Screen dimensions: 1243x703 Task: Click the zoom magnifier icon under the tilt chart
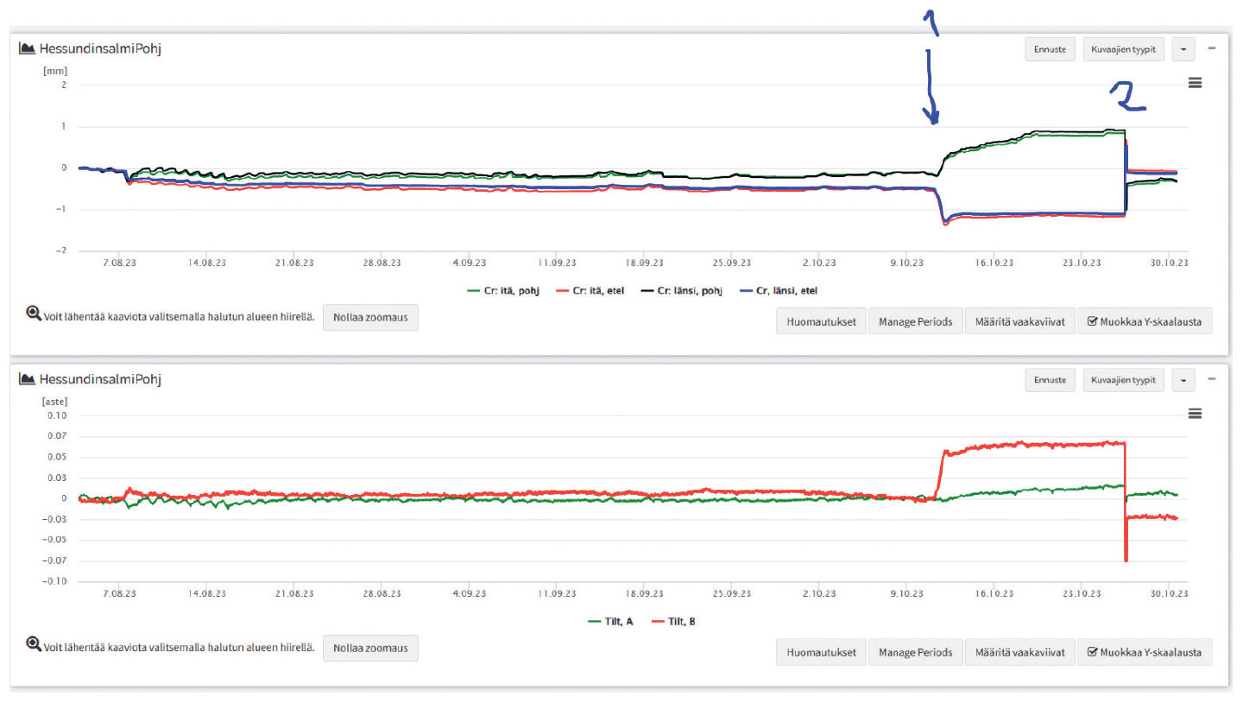[34, 644]
